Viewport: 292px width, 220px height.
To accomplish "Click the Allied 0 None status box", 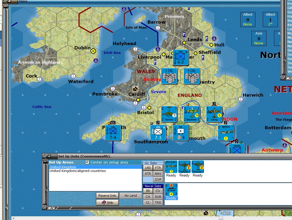I will pyautogui.click(x=248, y=19).
